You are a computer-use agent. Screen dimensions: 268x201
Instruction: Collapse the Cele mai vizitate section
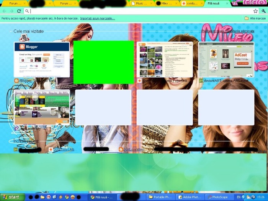click(x=11, y=31)
